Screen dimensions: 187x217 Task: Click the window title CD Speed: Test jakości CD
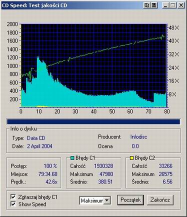(34, 5)
